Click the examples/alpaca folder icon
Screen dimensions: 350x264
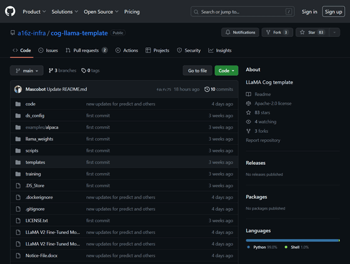(x=18, y=127)
